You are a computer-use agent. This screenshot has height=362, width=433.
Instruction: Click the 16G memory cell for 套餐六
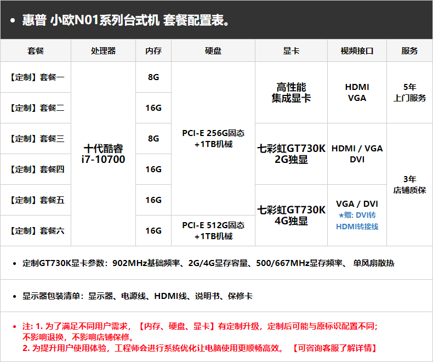153,231
